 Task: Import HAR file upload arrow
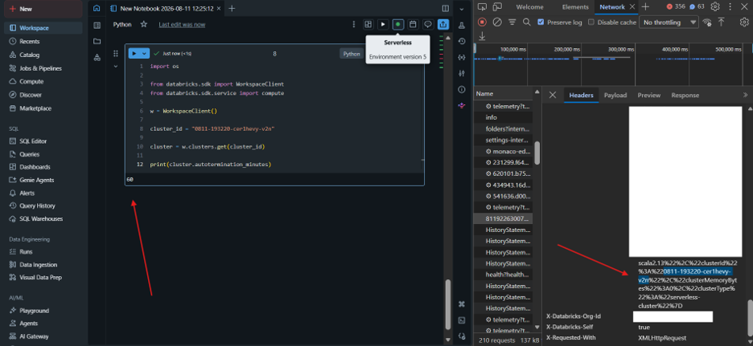[721, 22]
